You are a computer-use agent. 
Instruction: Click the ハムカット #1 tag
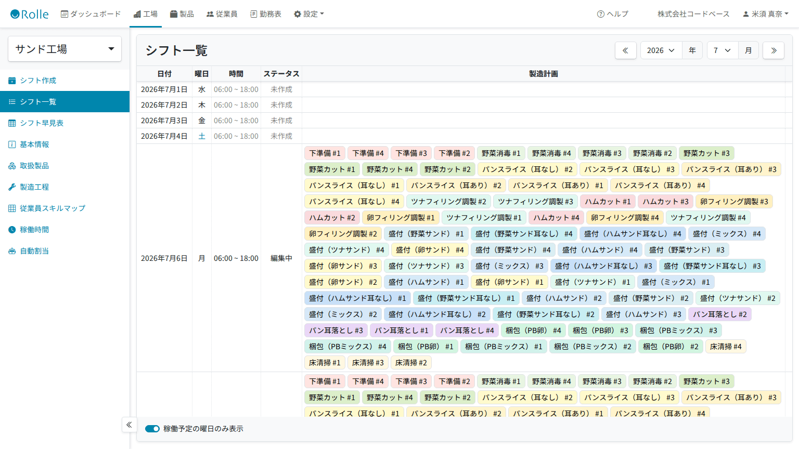[x=608, y=202]
